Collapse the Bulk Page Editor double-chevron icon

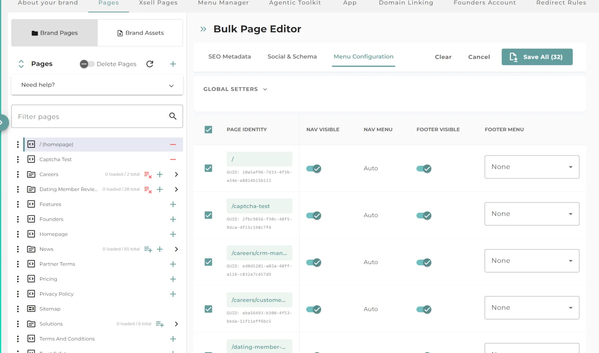click(x=203, y=29)
